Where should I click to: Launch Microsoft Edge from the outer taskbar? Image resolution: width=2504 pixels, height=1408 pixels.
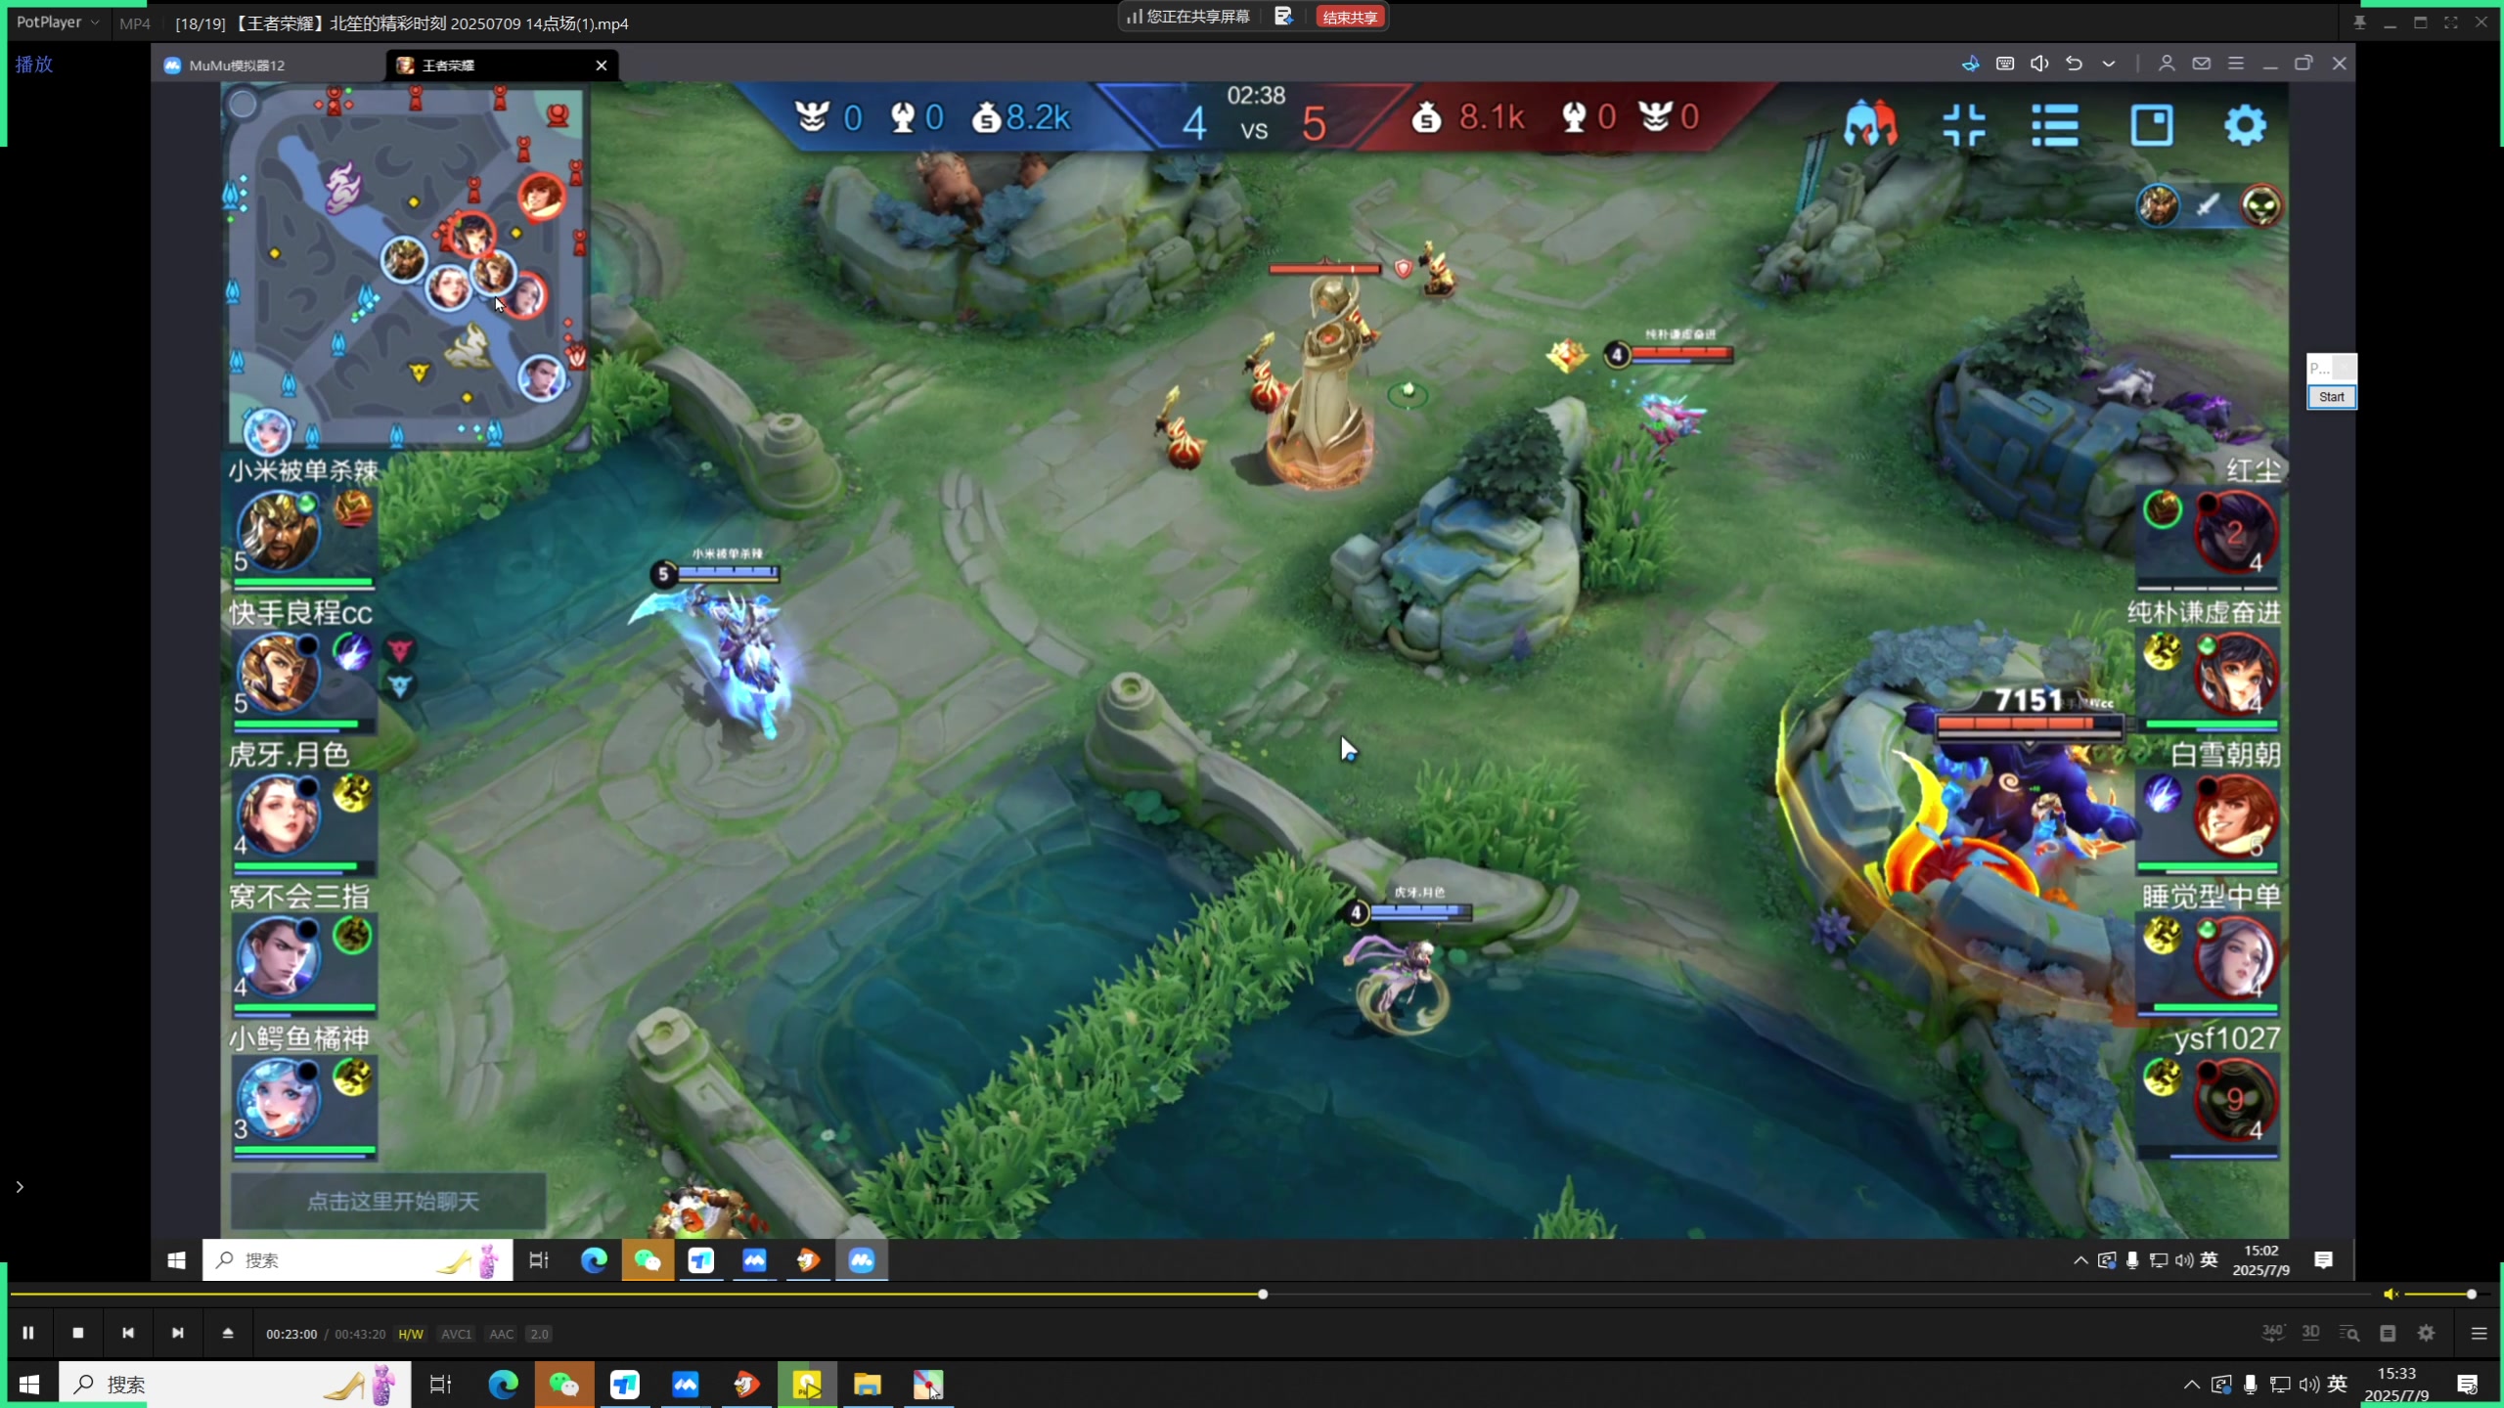[503, 1385]
